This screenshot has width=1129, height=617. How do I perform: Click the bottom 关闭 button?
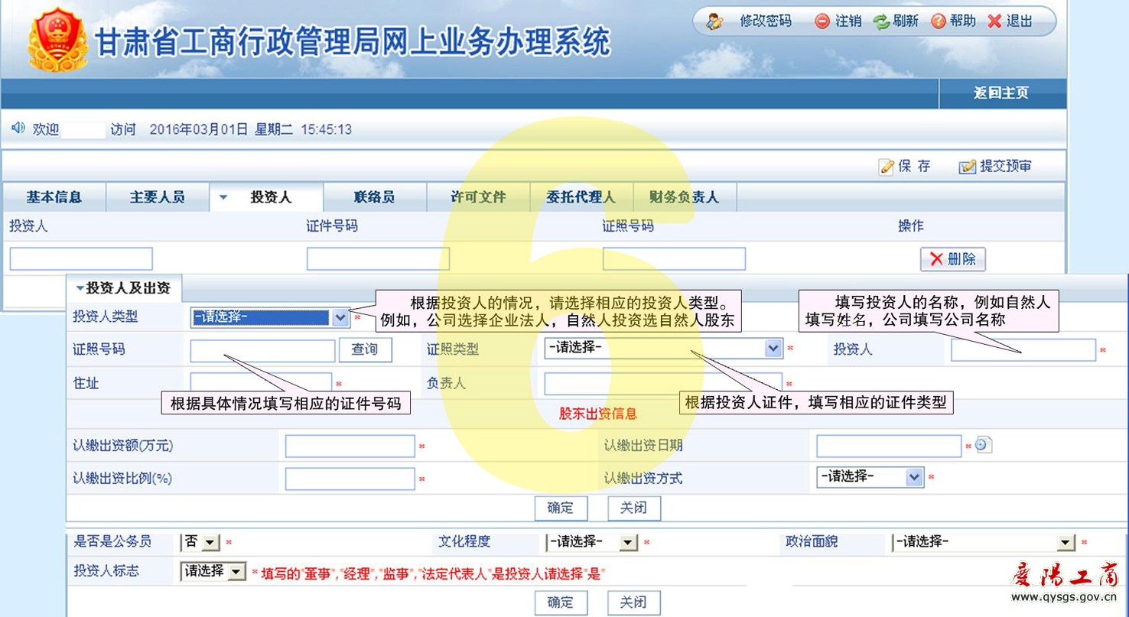[x=633, y=602]
